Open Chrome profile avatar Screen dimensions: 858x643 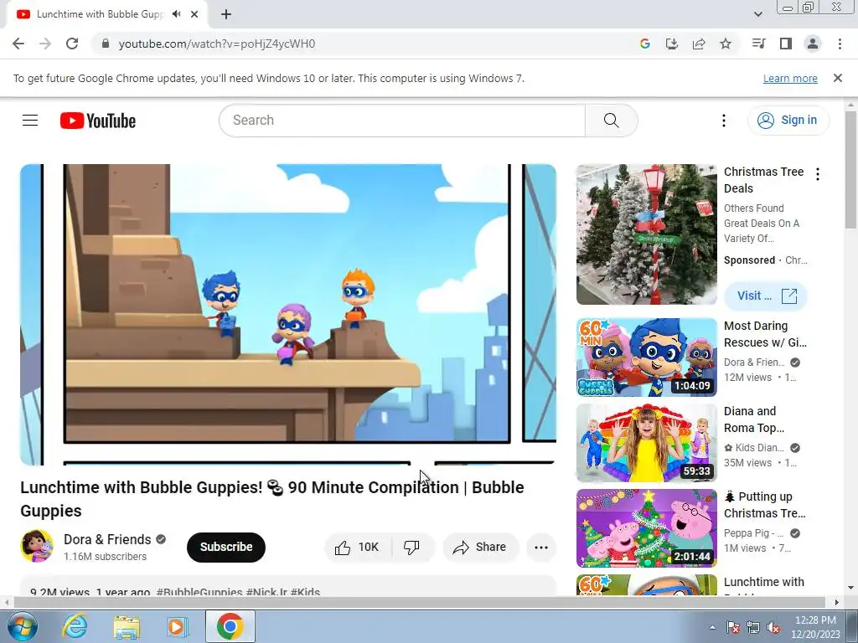(x=813, y=44)
